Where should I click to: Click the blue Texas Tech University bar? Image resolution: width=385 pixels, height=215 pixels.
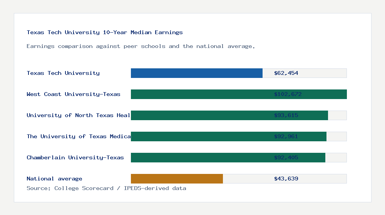[197, 73]
